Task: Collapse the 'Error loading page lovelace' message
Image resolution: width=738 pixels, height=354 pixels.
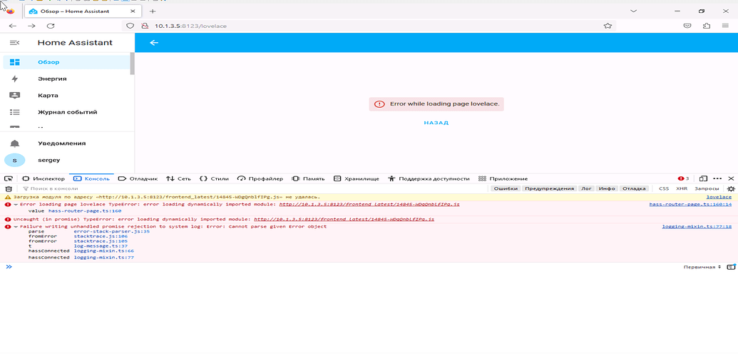Action: 16,205
